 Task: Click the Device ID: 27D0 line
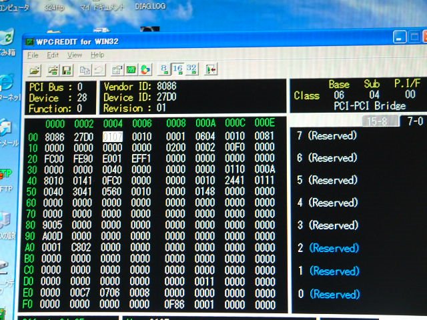tap(140, 97)
